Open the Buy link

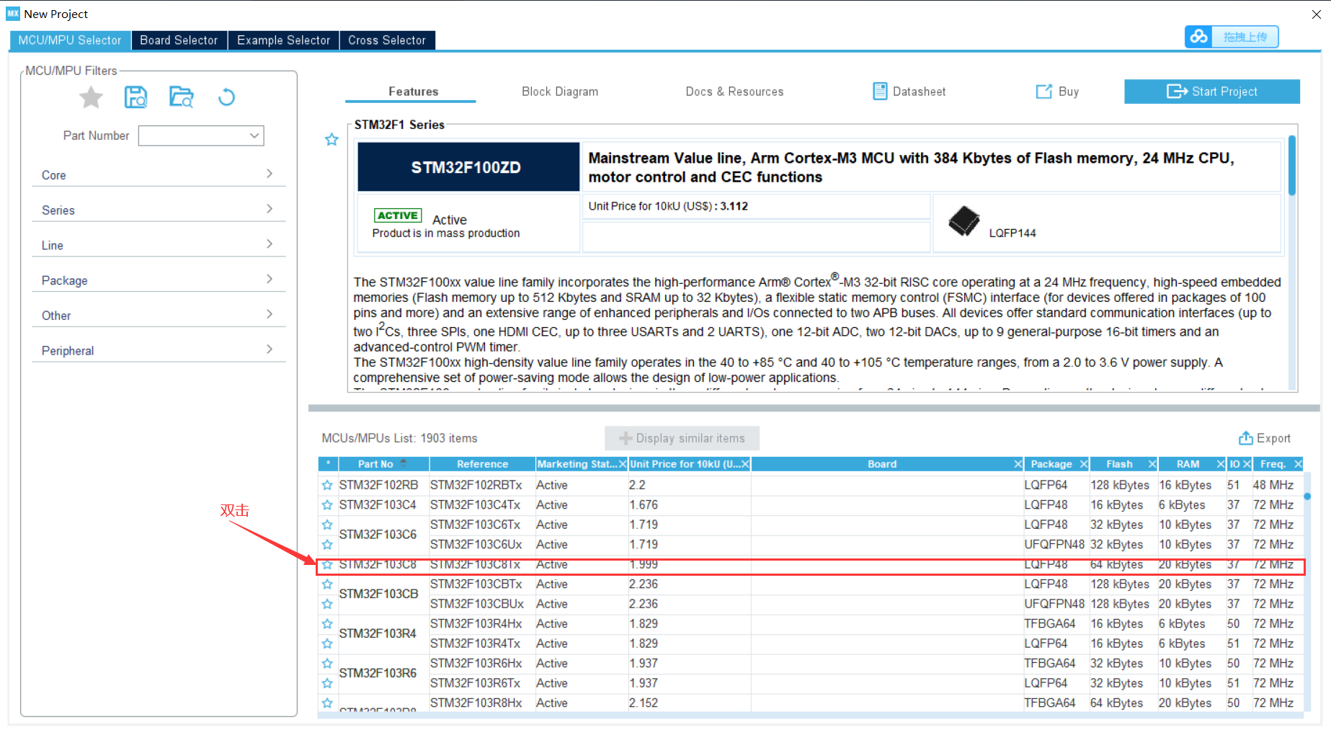[1057, 92]
